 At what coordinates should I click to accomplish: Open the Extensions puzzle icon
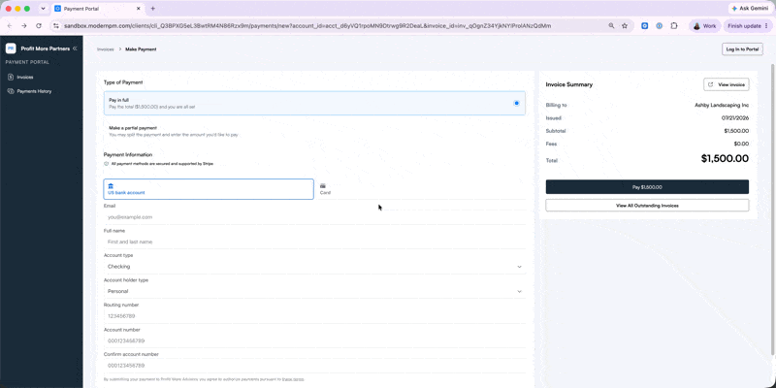[x=673, y=26]
